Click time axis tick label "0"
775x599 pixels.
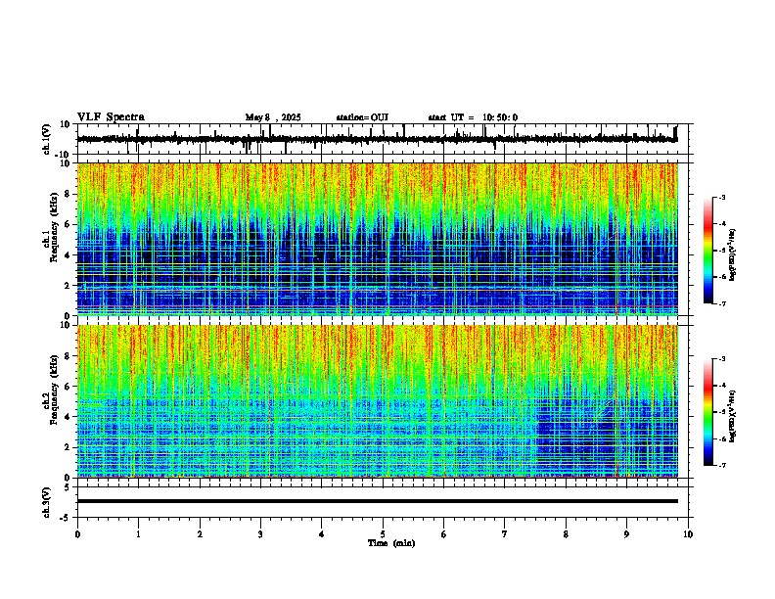coord(77,534)
